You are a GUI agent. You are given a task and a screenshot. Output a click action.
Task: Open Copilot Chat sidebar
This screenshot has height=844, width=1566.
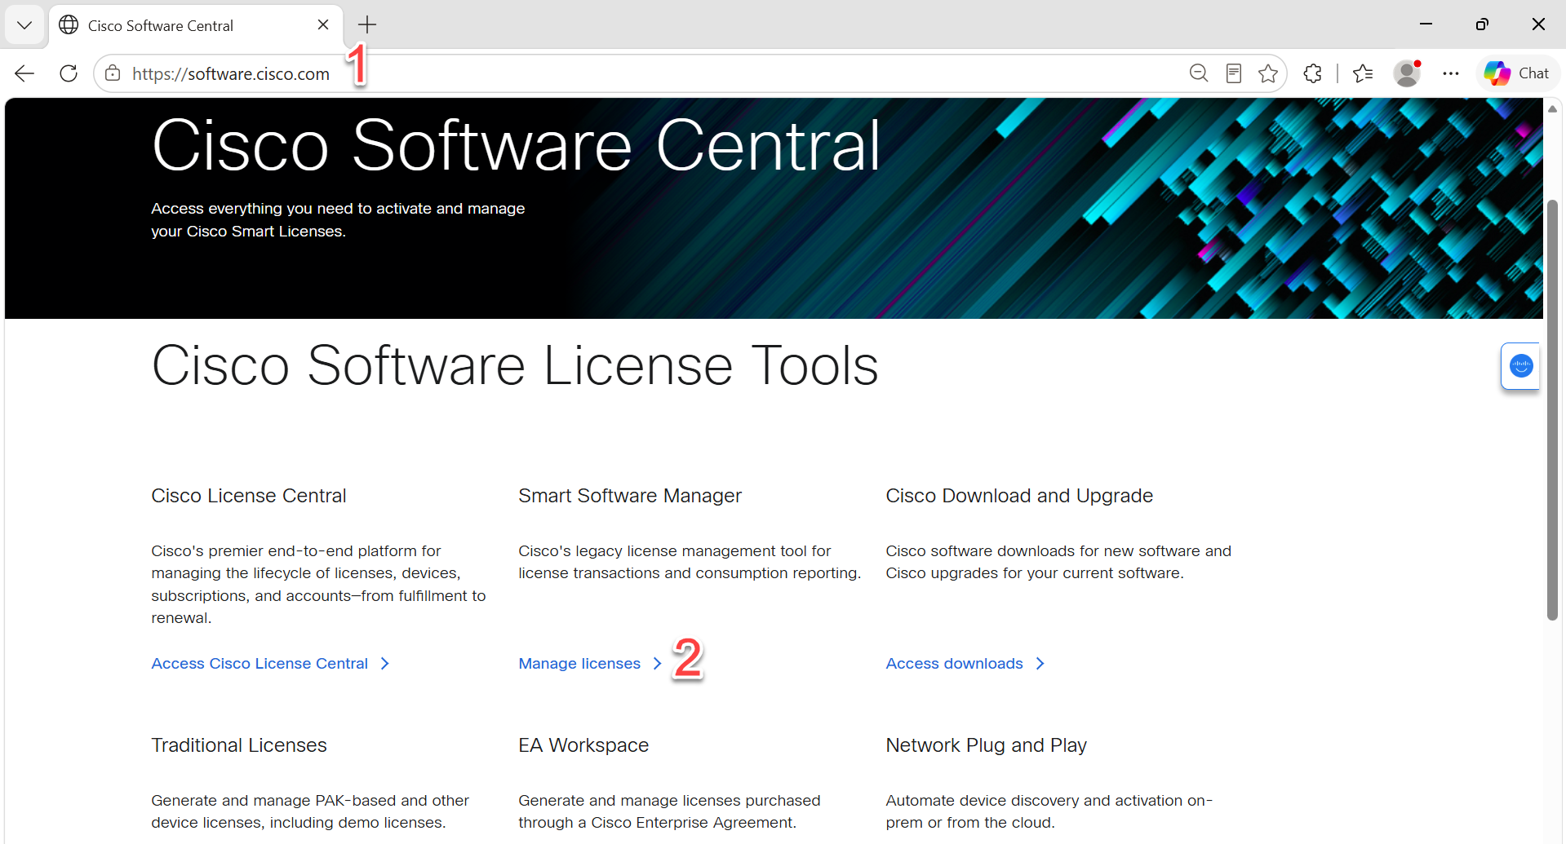pos(1517,73)
